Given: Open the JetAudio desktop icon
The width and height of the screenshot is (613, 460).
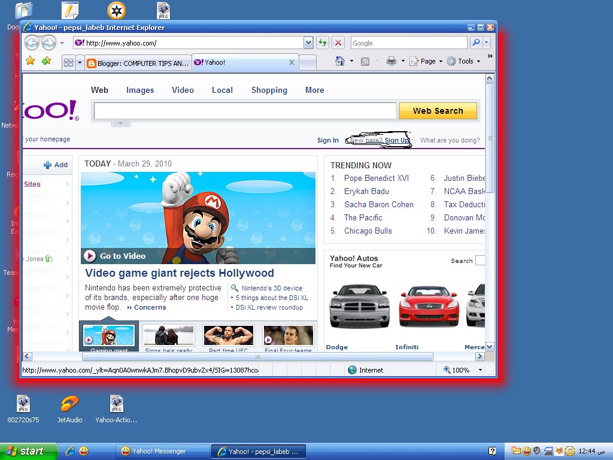Looking at the screenshot, I should tap(69, 409).
